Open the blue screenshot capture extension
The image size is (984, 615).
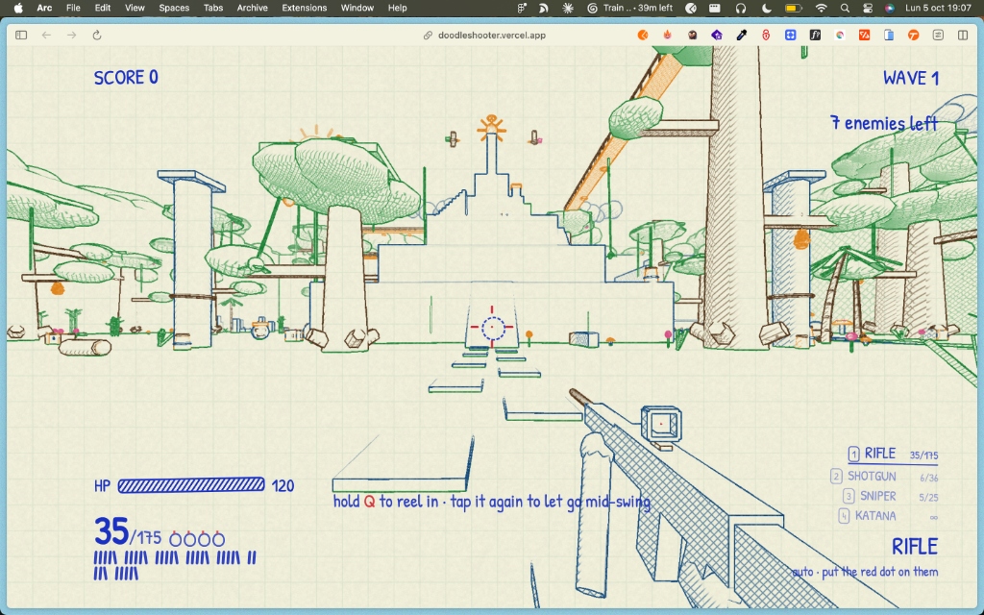[x=790, y=36]
